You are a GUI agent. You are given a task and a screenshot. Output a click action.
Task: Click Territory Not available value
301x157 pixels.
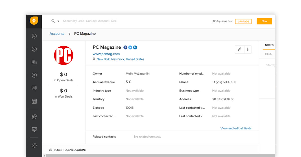click(135, 99)
